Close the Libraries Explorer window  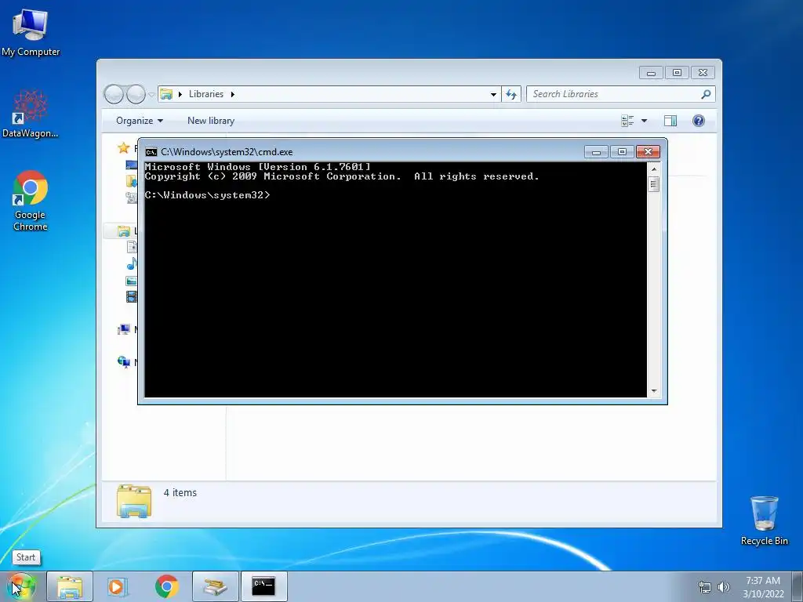[703, 73]
